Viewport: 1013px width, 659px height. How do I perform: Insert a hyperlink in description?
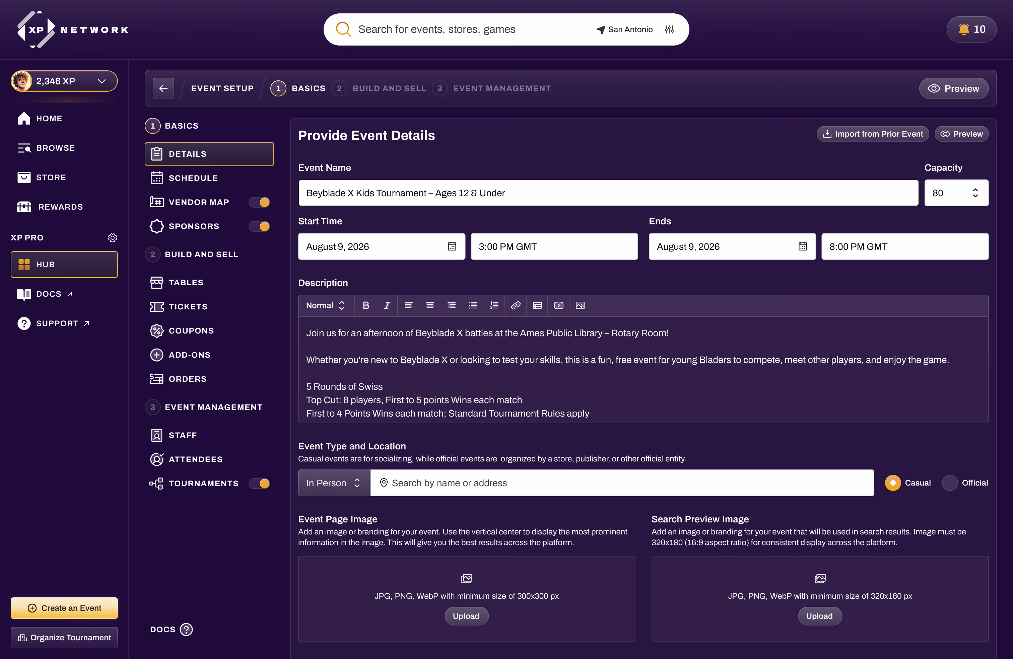pos(516,305)
